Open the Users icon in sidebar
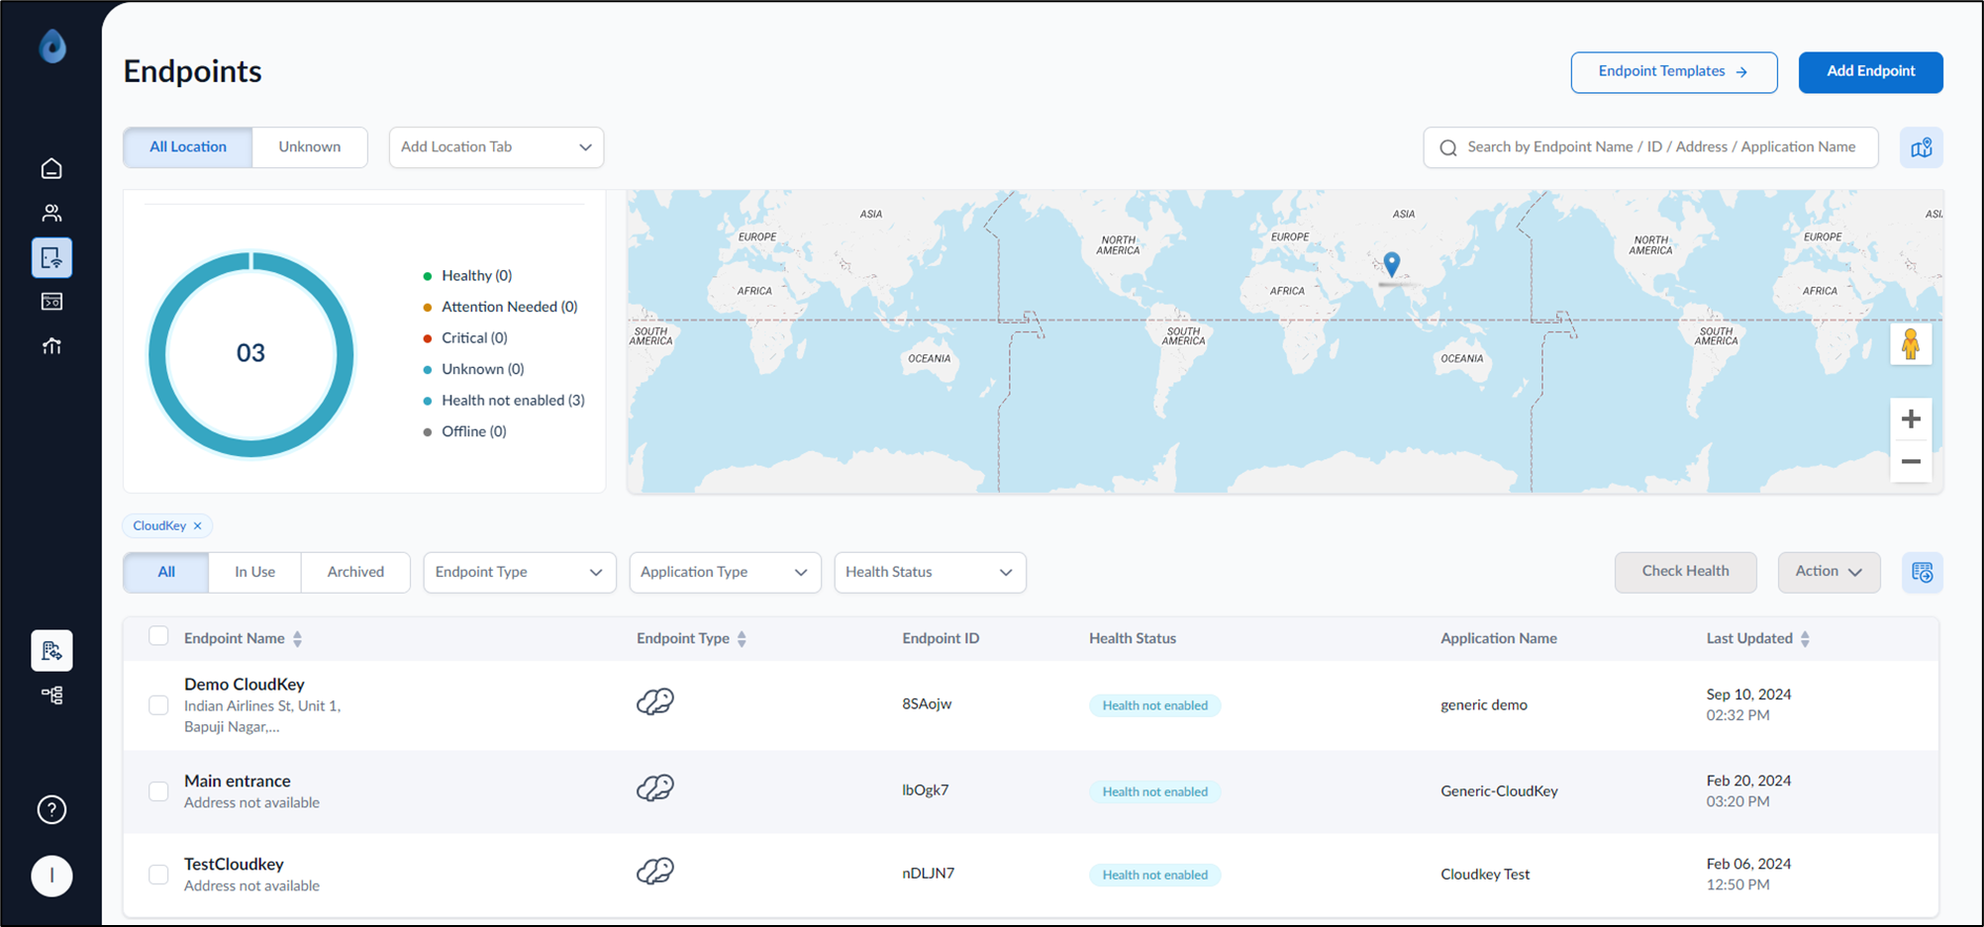 point(51,213)
